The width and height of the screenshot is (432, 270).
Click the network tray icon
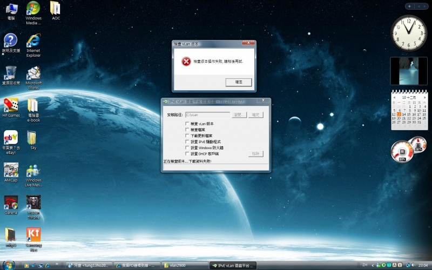pos(409,265)
